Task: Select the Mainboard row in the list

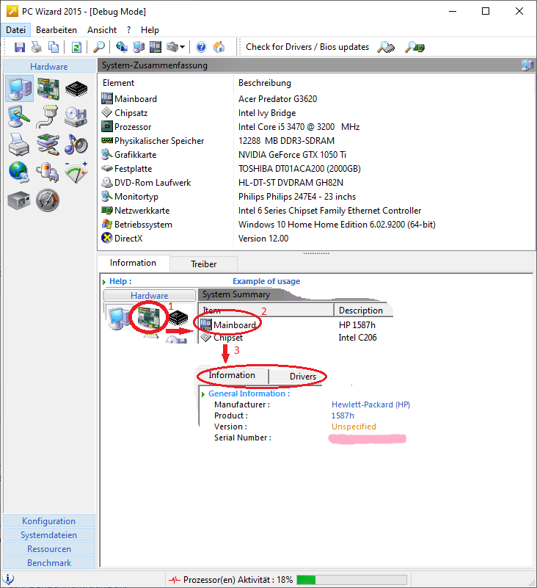Action: (x=316, y=99)
